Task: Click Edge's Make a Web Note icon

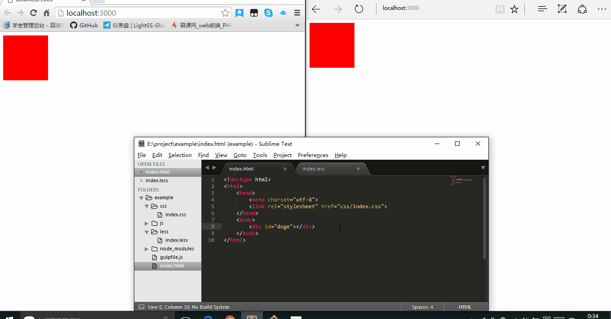Action: coord(562,9)
